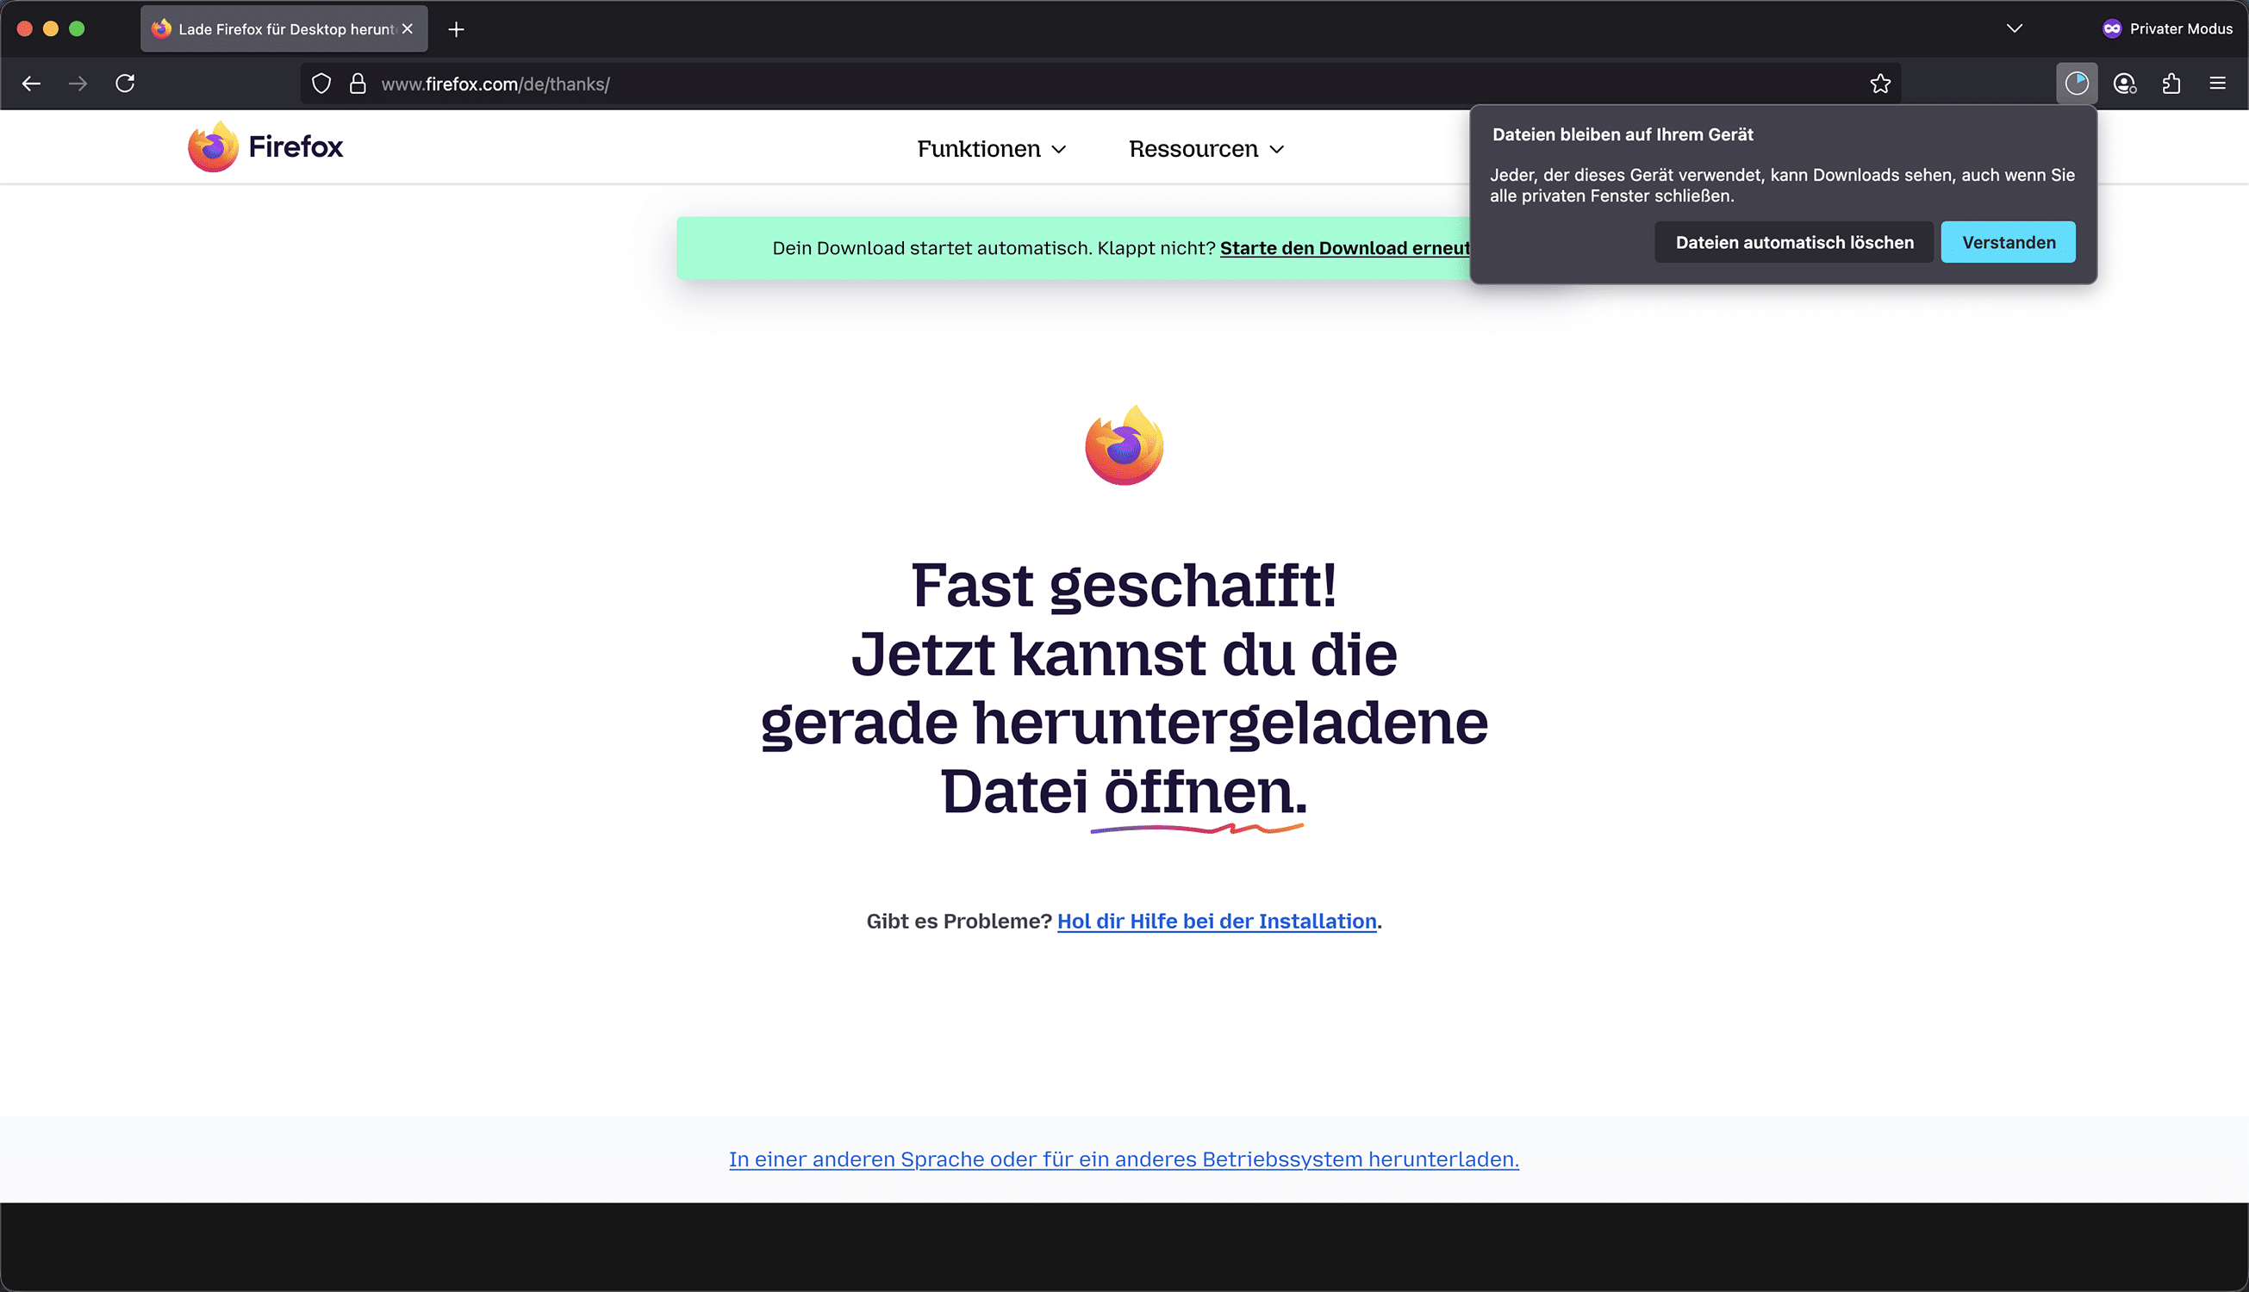Screen dimensions: 2249x1292
Task: Open Hol dir Hilfe bei der Installation
Action: click(x=1217, y=921)
